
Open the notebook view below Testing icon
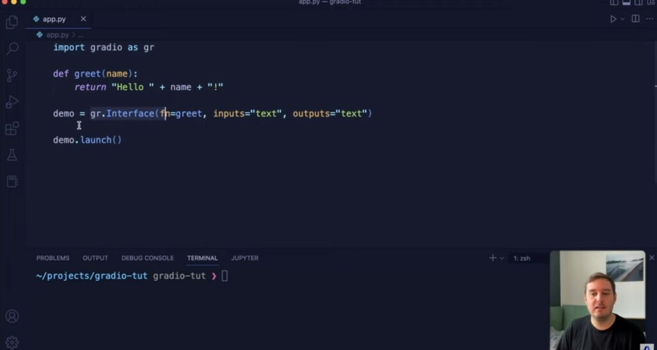(12, 181)
